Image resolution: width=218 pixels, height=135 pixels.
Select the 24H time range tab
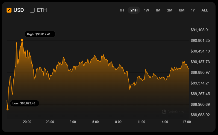pyautogui.click(x=134, y=10)
